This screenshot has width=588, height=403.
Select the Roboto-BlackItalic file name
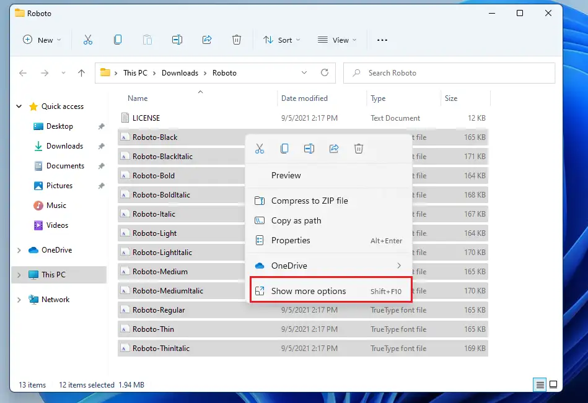point(163,157)
